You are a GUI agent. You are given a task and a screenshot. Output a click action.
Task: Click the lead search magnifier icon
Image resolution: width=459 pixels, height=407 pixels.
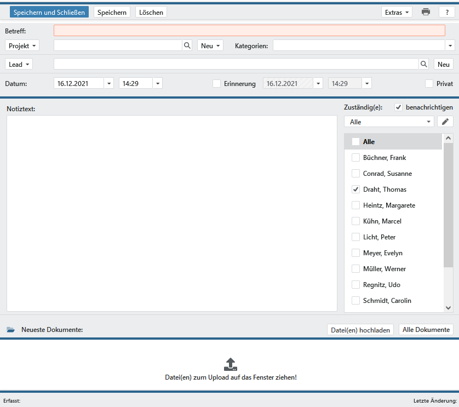[x=424, y=64]
